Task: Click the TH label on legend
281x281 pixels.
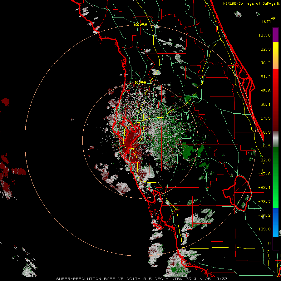Action: click(x=268, y=243)
